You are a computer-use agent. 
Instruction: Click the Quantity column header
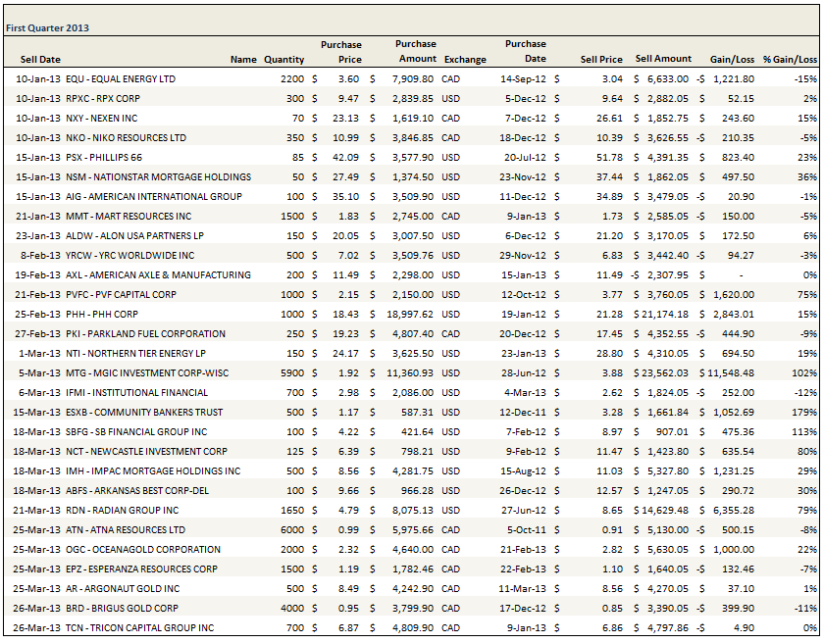coord(283,59)
